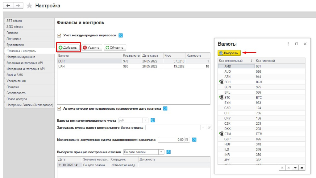Open the Валюты window three-dot menu

click(288, 44)
